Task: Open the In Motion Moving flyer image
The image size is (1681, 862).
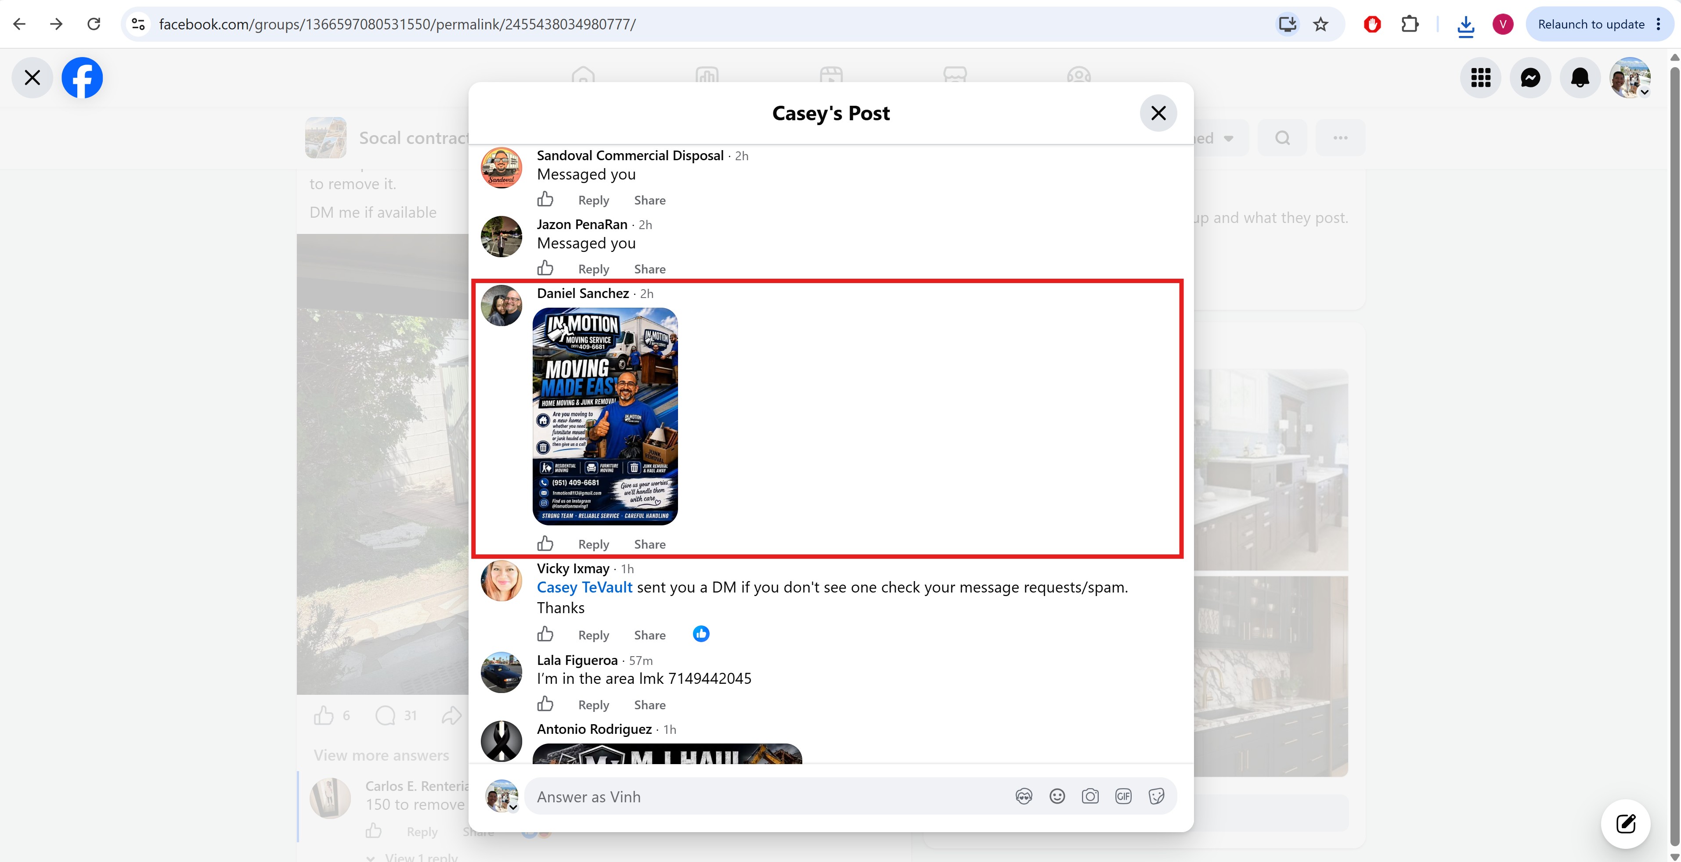Action: click(x=605, y=417)
